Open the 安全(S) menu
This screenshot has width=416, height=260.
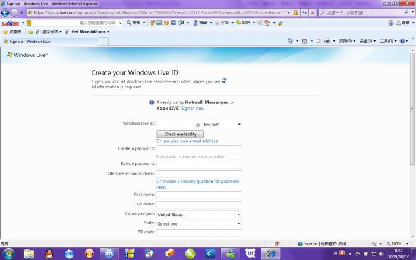367,41
